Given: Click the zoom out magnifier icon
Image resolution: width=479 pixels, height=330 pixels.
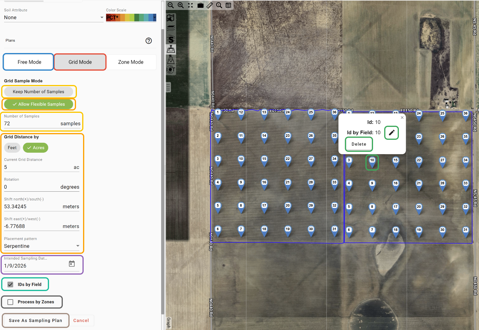Looking at the screenshot, I should (171, 5).
